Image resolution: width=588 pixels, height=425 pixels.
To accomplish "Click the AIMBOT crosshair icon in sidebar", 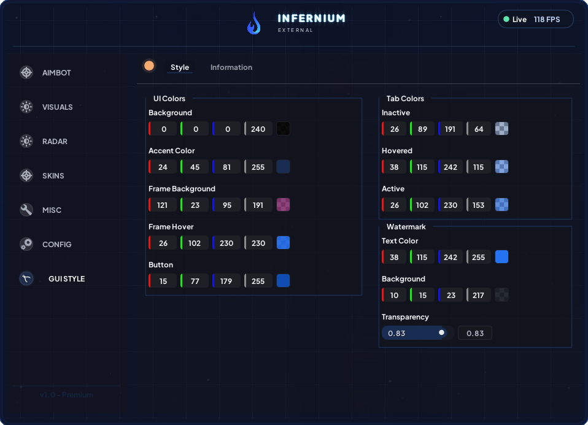I will [26, 72].
